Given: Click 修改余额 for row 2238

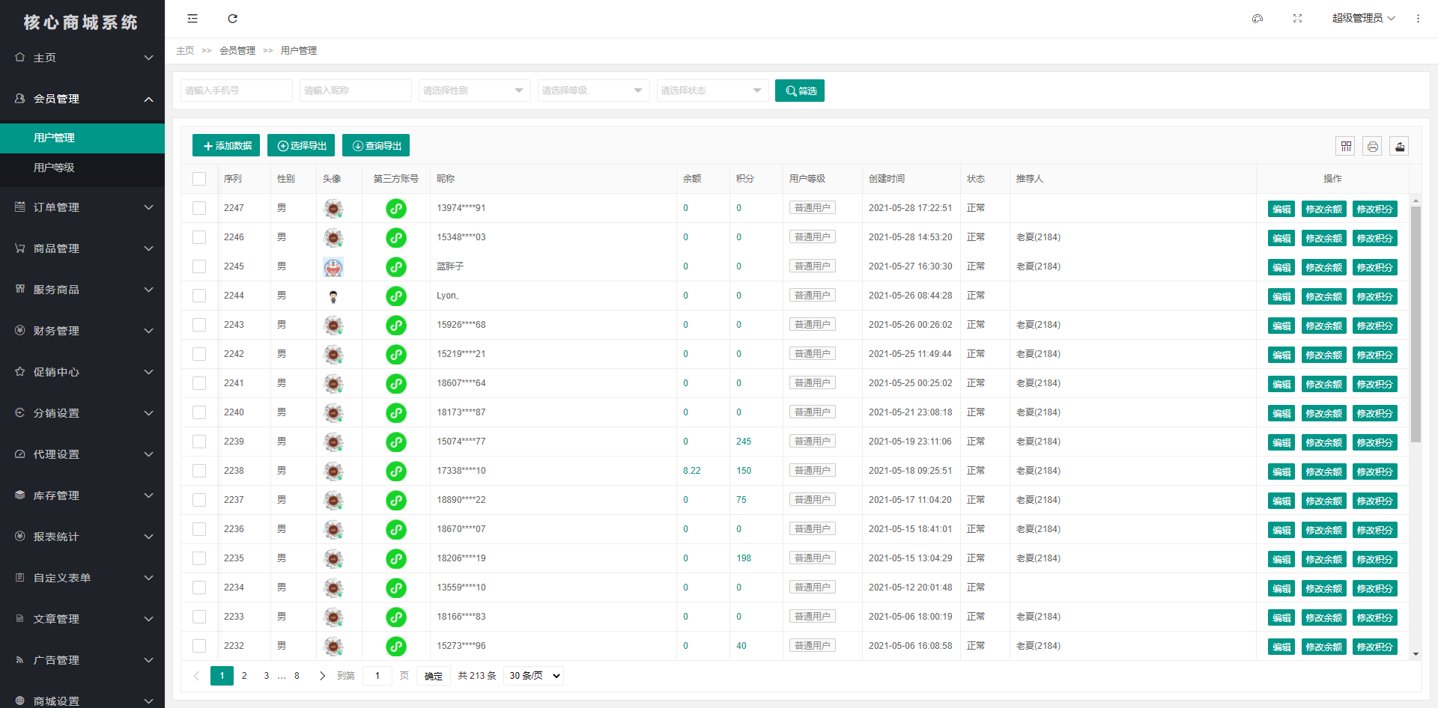Looking at the screenshot, I should (1323, 472).
